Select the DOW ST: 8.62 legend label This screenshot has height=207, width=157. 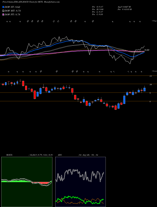click(12, 7)
